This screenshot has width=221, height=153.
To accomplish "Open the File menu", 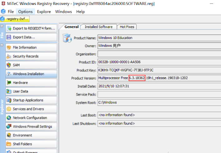I will pyautogui.click(x=11, y=12).
